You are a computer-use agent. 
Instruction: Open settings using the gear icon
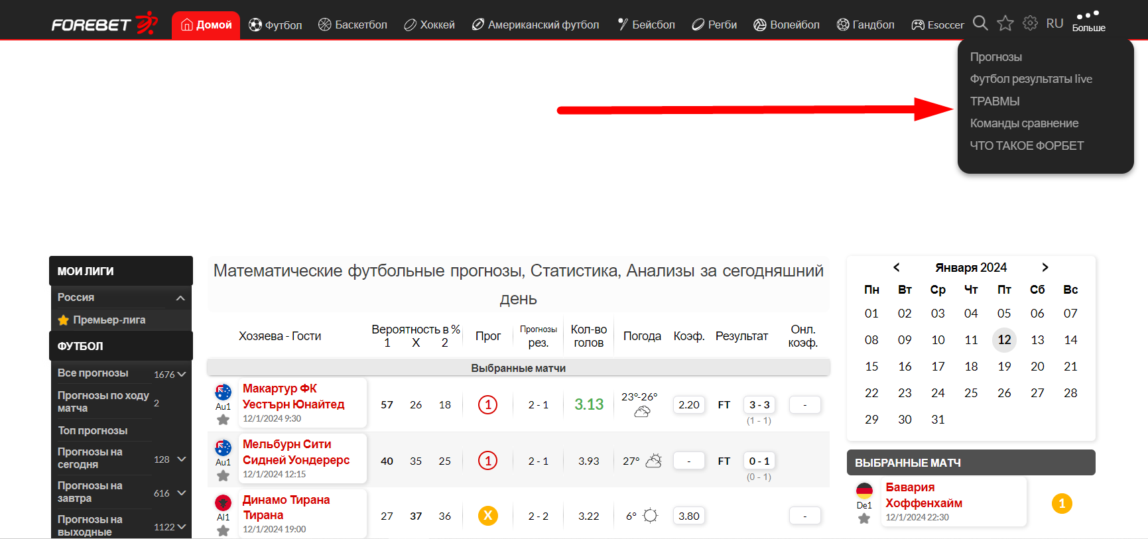(1030, 23)
